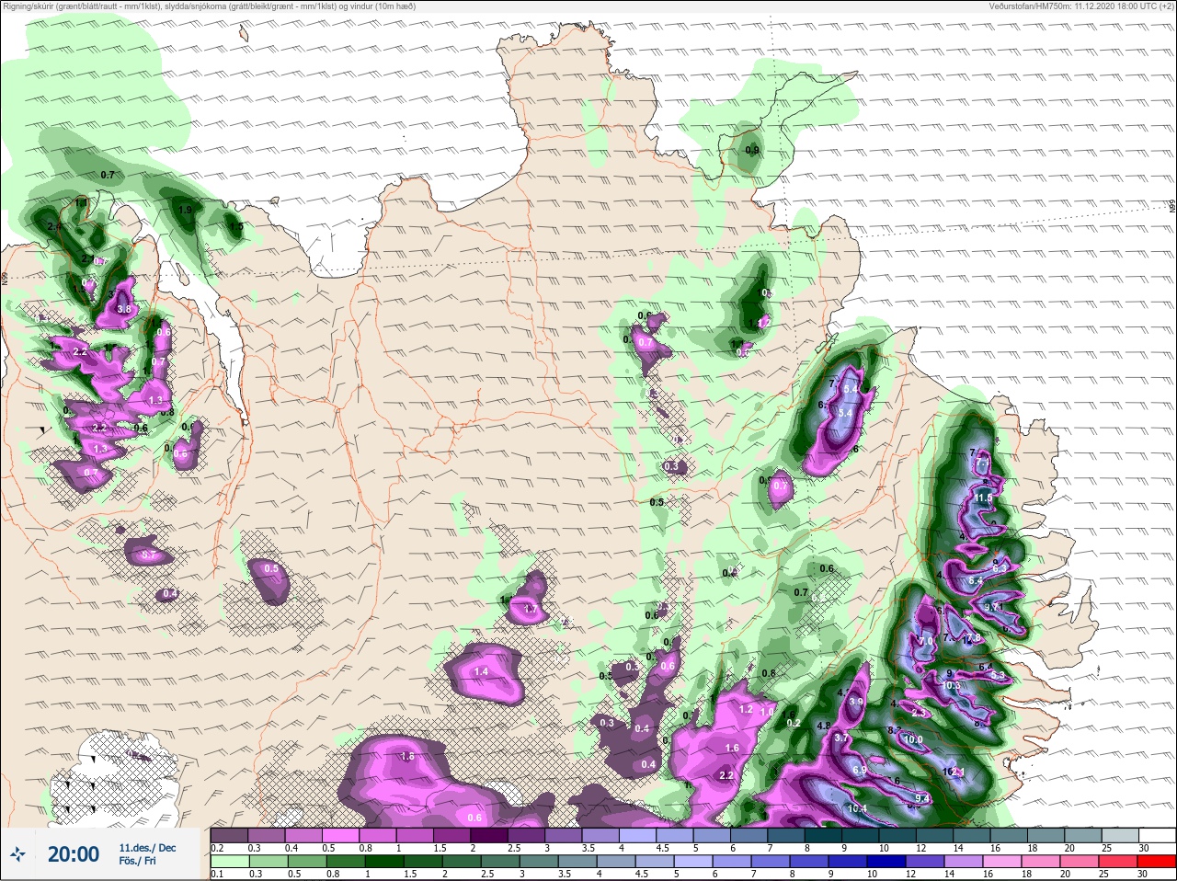Click the 1.8 value in the southern purple area
Image resolution: width=1177 pixels, height=881 pixels.
[x=408, y=756]
